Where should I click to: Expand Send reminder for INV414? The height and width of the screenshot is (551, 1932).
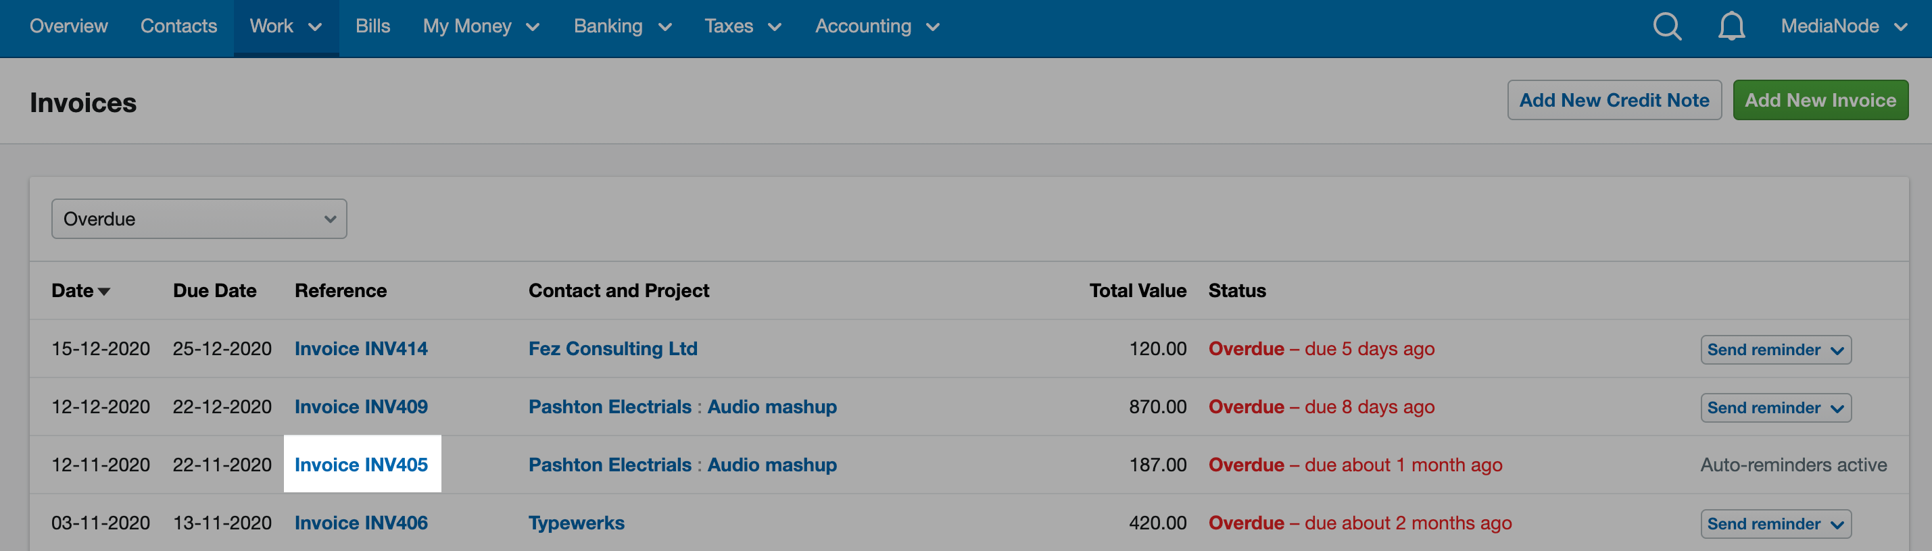(1775, 349)
